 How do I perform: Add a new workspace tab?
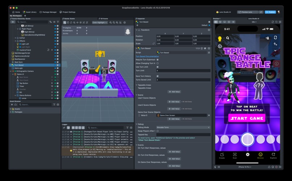point(25,16)
